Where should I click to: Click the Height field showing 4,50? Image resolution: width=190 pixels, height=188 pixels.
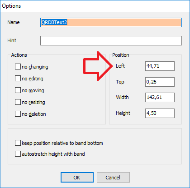(x=160, y=113)
